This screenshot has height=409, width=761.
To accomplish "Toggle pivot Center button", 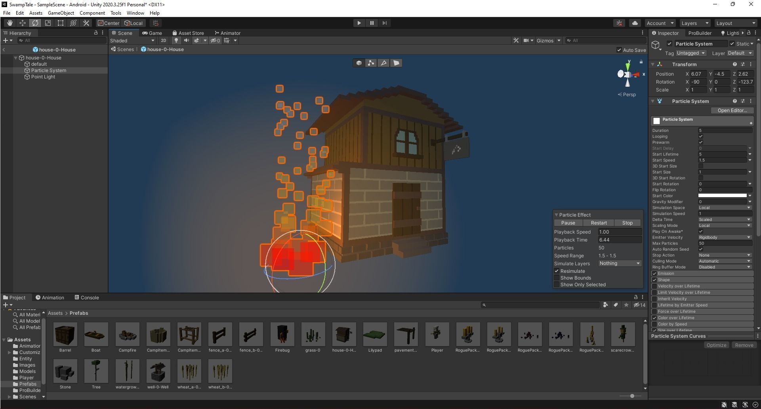I will (109, 23).
